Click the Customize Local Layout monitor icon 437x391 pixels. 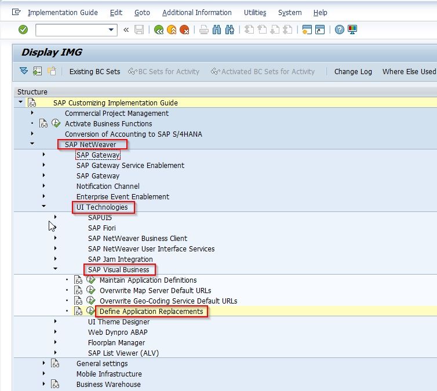coord(352,30)
